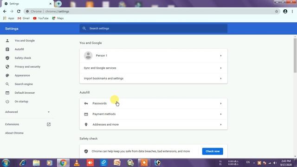Open the profile avatar menu in the toolbar
Viewport: 297px width, 167px height.
pos(285,11)
